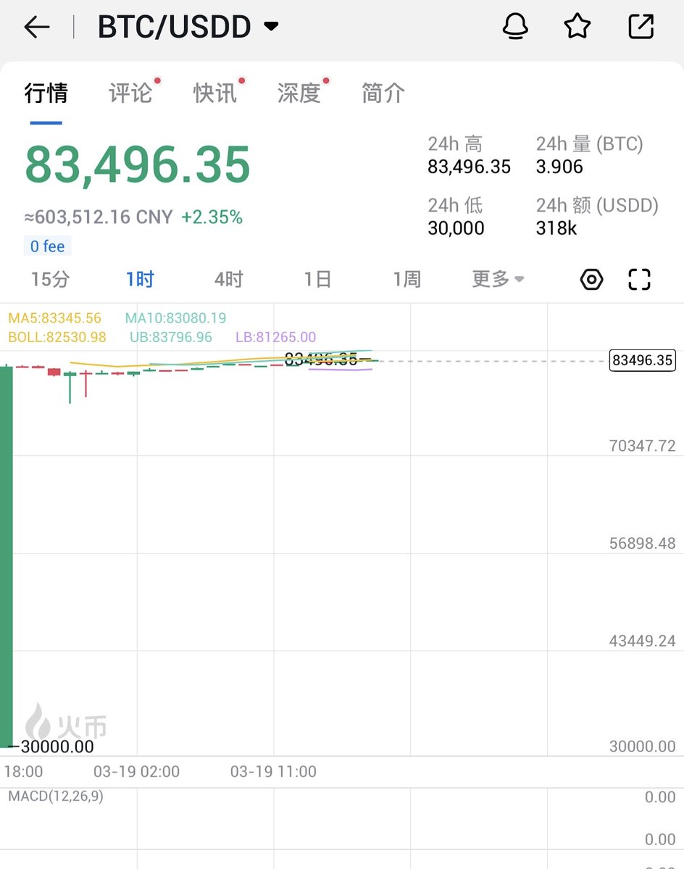Select the 1周 chart interval
The width and height of the screenshot is (684, 869).
point(407,279)
